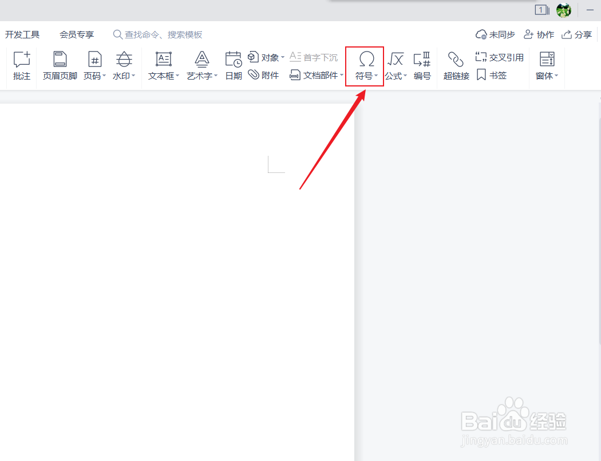Click inside the blank document page
Screen dimensions: 601x461
(177, 282)
